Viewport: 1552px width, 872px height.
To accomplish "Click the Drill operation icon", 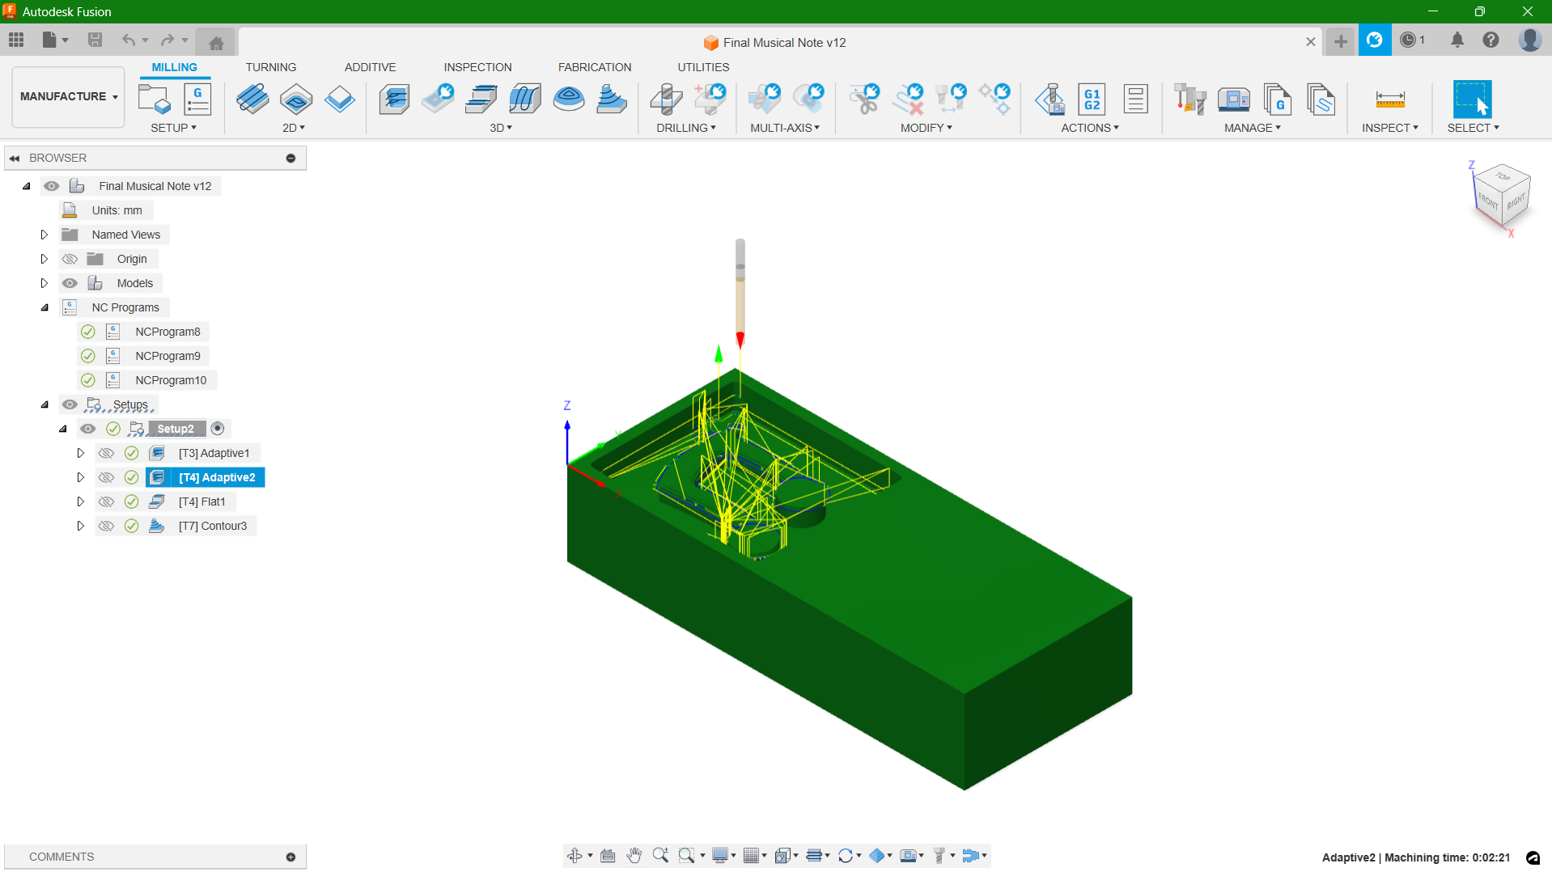I will click(666, 99).
